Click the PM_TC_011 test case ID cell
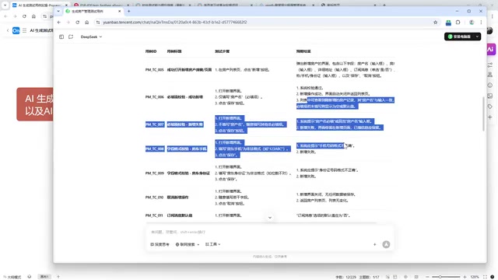The width and height of the screenshot is (498, 280). [154, 215]
